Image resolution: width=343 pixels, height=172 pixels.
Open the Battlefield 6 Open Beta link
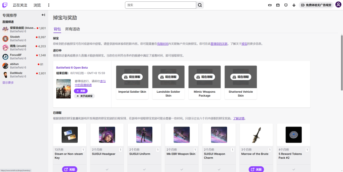(x=72, y=68)
